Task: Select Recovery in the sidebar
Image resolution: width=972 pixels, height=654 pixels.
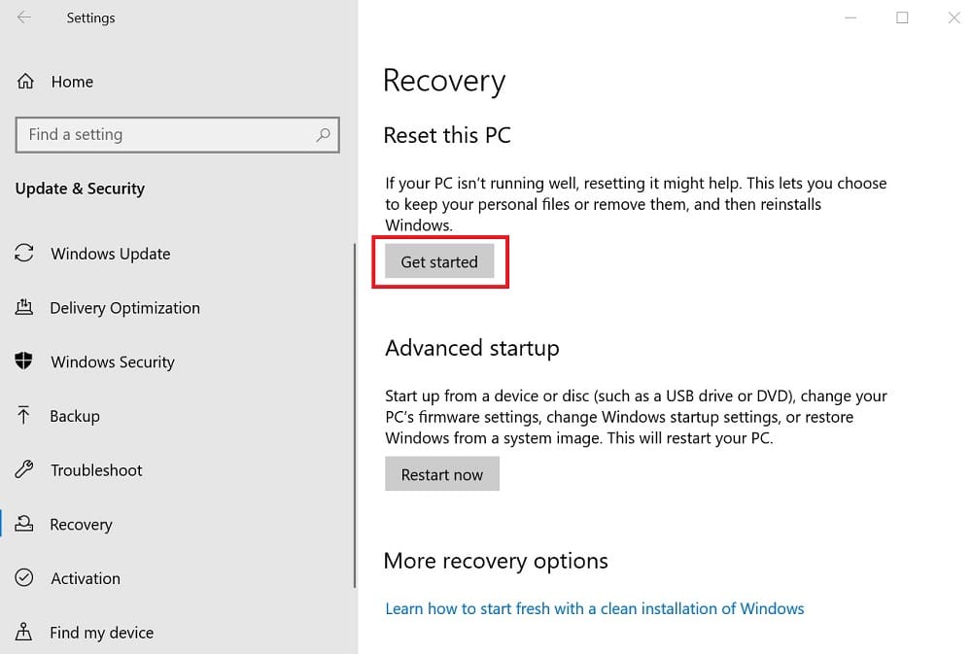Action: click(x=82, y=525)
